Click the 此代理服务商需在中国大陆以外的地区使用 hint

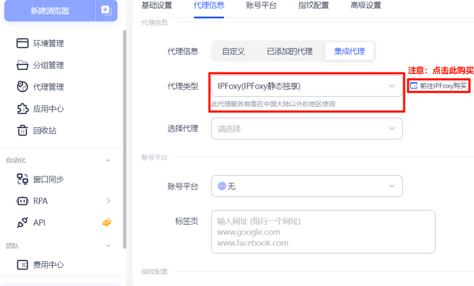273,104
